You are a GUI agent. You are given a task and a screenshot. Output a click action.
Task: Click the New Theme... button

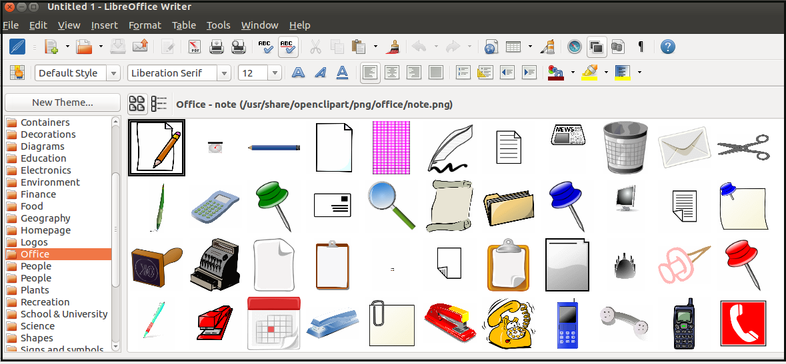(63, 102)
